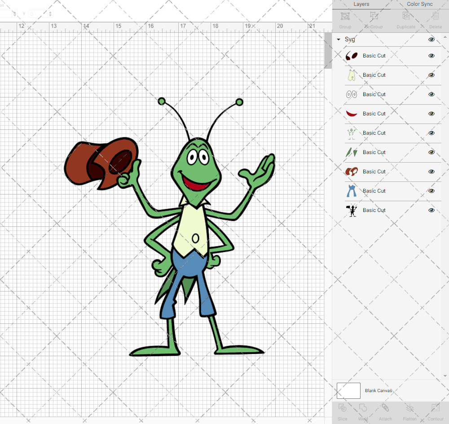Click the Group icon in Layers toolbar
Image resolution: width=449 pixels, height=424 pixels.
(345, 16)
